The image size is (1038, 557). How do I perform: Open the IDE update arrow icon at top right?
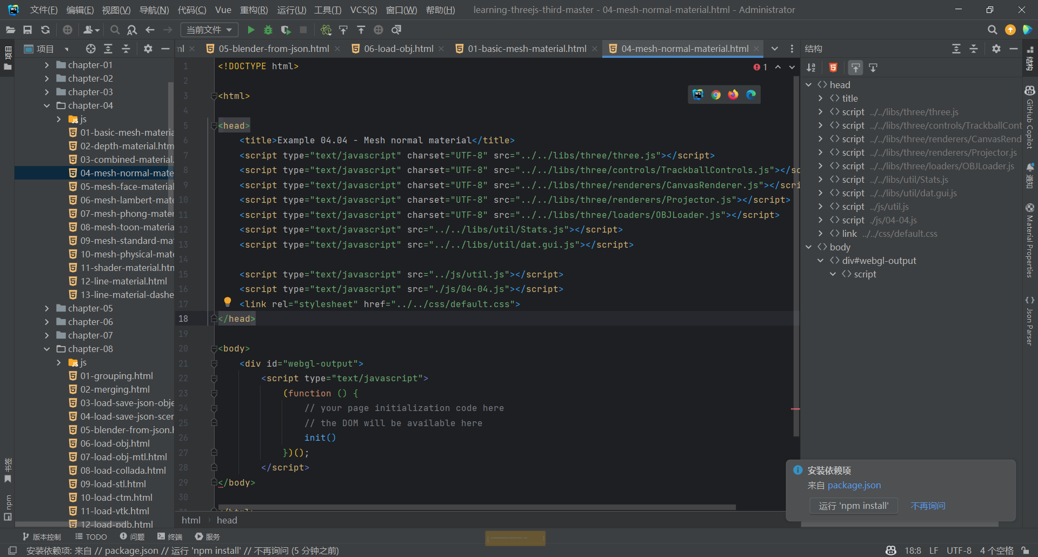[x=1010, y=30]
